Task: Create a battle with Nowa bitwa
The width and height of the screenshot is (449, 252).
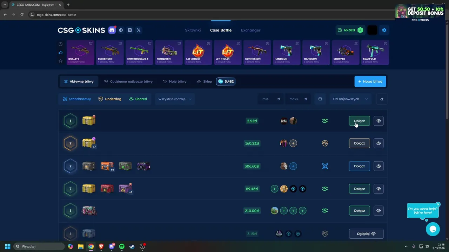Action: click(x=370, y=82)
